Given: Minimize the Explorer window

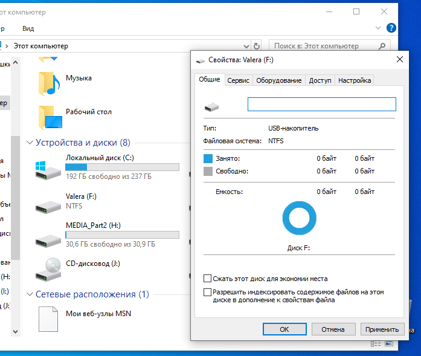Looking at the screenshot, I should [x=329, y=11].
